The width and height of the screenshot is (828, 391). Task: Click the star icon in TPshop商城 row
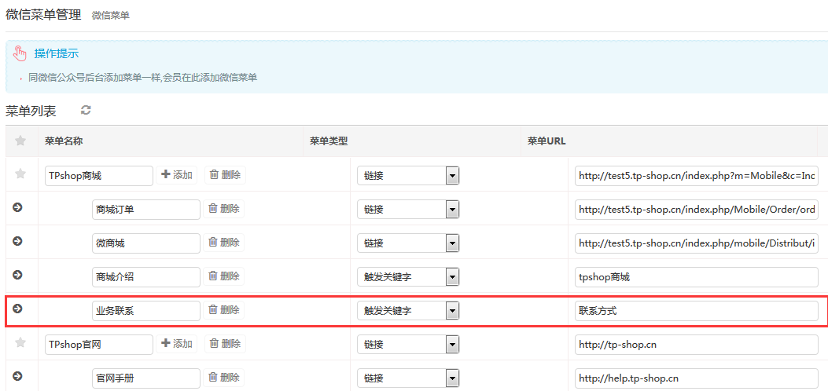point(20,174)
